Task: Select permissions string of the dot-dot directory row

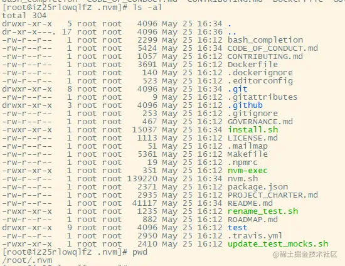Action: [x=29, y=32]
